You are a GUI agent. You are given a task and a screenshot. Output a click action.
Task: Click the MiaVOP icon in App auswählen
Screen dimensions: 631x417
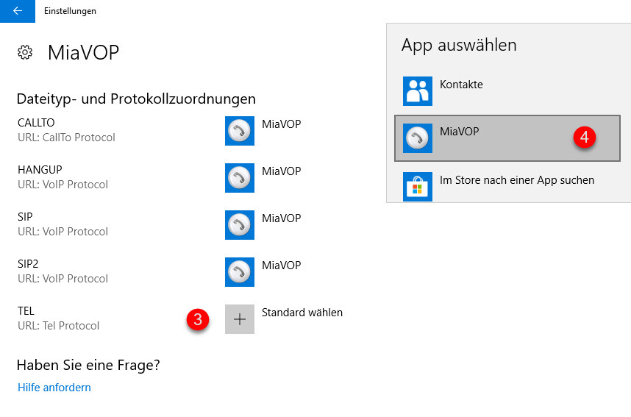click(x=418, y=138)
